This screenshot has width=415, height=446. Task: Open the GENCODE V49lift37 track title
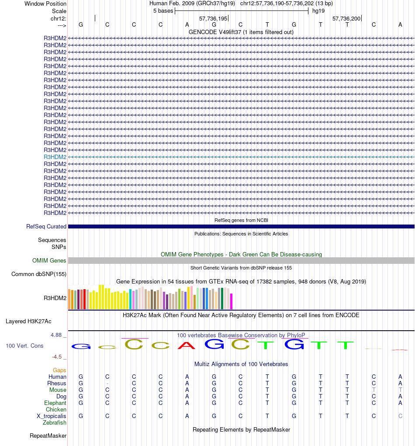pos(241,32)
